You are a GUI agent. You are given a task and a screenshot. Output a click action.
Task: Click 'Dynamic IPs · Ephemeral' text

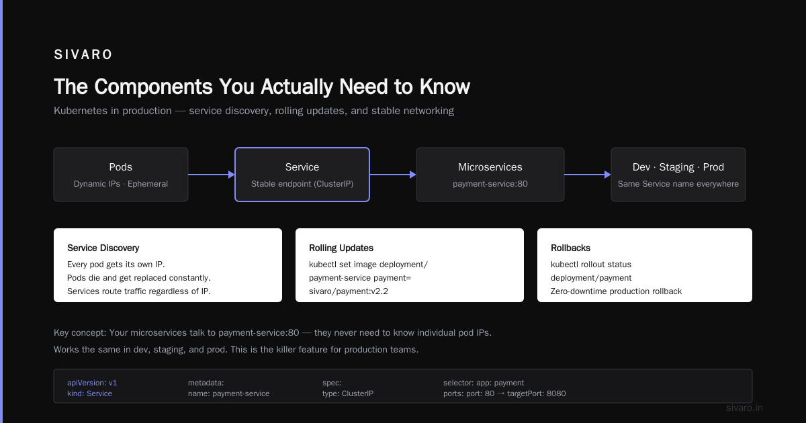click(x=121, y=184)
